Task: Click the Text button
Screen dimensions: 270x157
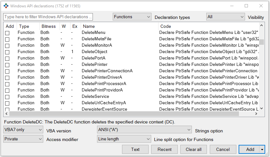Action: (135, 149)
